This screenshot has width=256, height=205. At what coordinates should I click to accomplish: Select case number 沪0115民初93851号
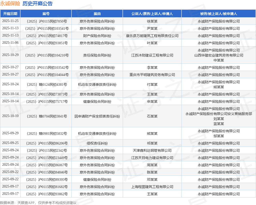47,43
